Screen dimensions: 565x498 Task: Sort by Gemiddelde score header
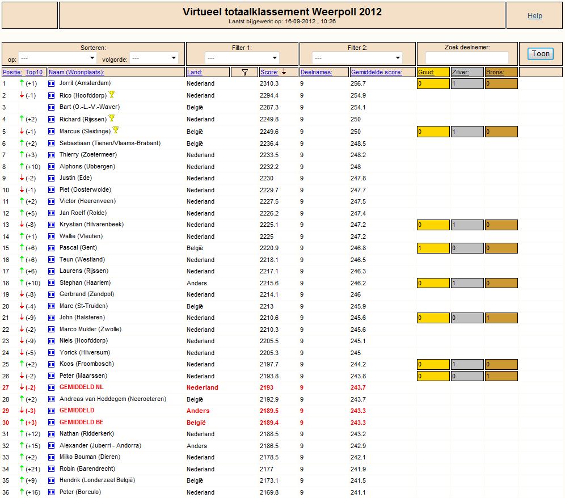(x=377, y=72)
